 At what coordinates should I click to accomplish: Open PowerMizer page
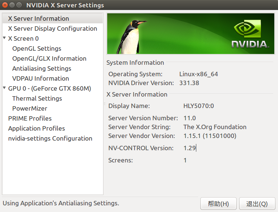click(x=30, y=108)
